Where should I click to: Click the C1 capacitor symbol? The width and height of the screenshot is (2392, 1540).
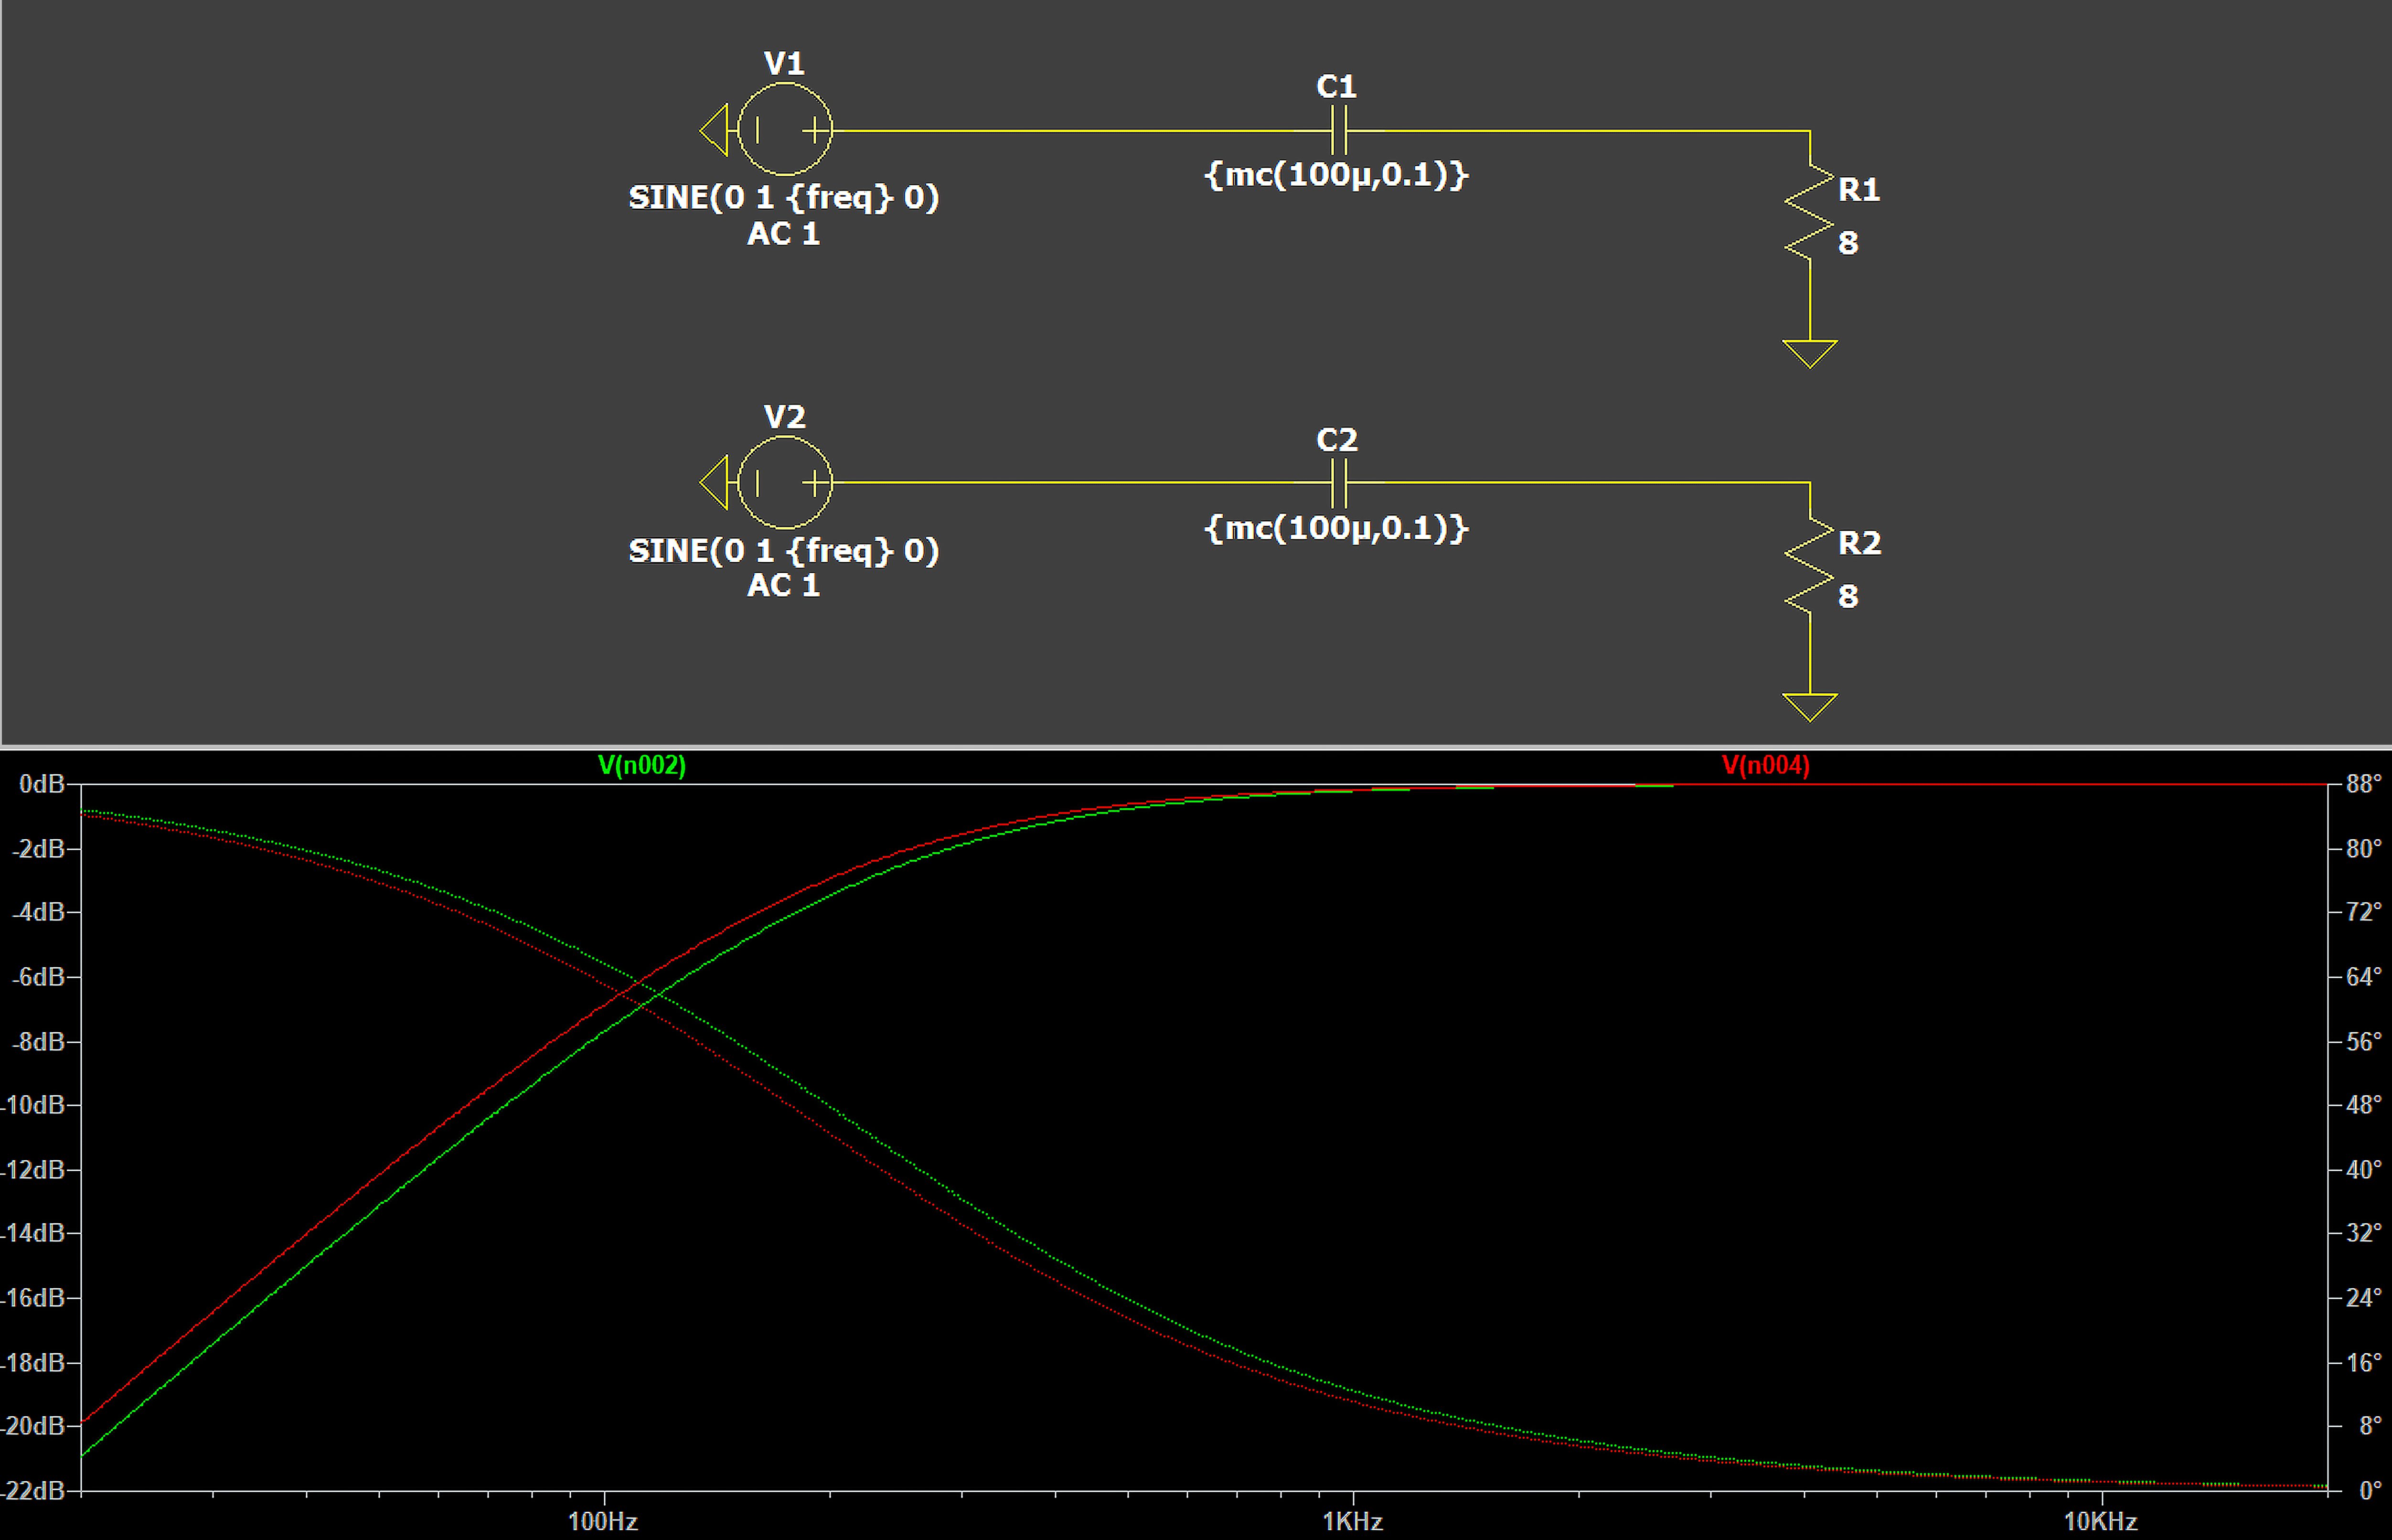(1340, 130)
